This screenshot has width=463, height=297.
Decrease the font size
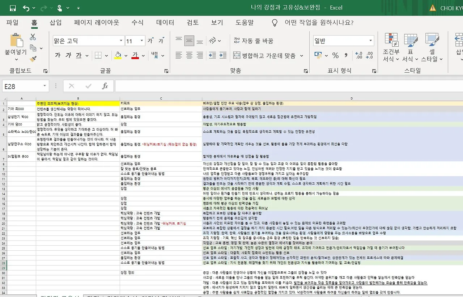pos(161,41)
